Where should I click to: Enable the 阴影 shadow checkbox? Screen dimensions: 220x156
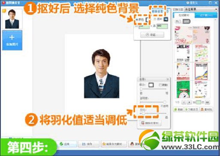[160, 85]
